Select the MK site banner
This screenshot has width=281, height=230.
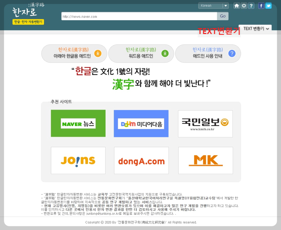[x=205, y=160]
